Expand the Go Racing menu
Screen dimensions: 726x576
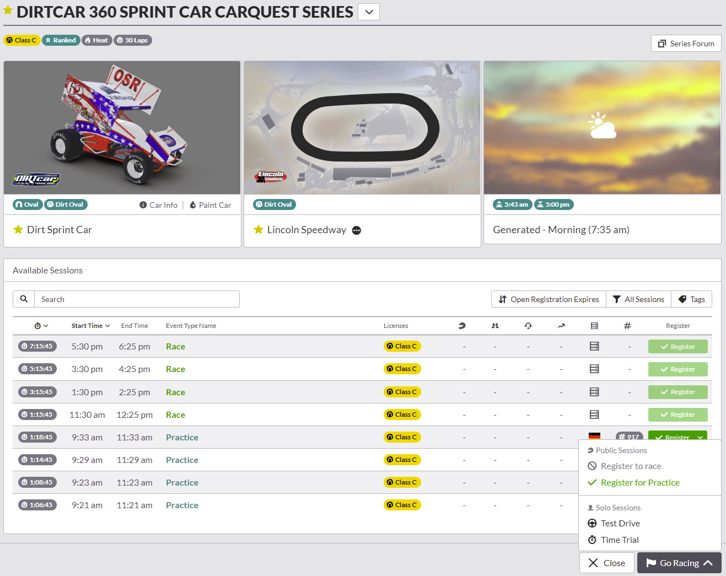(x=679, y=563)
